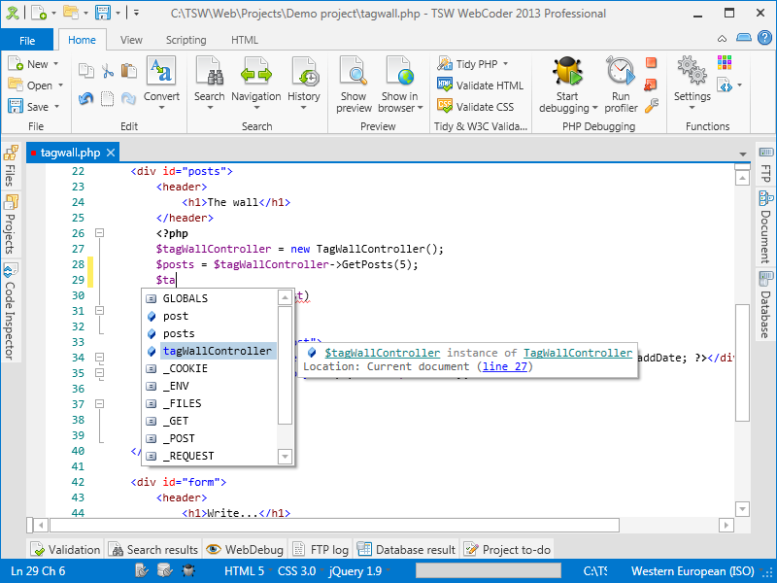Click the Show preview magnifier icon
Screen dimensions: 777x583
click(354, 73)
